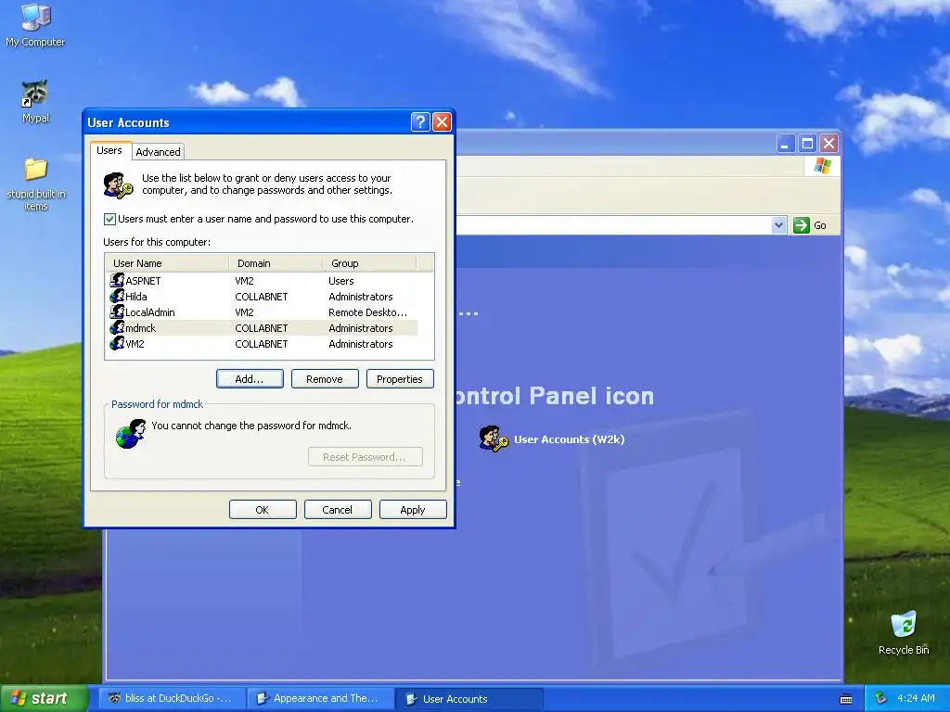Open the Recycle Bin icon

click(x=904, y=632)
